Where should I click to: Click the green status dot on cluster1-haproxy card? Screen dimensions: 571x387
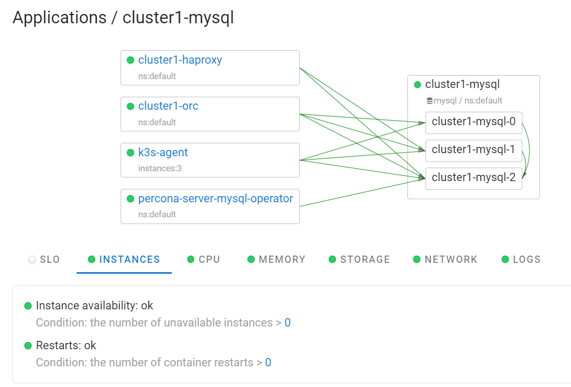[130, 60]
